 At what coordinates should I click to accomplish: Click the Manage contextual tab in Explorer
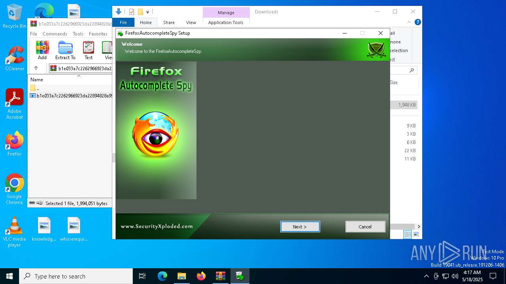(x=226, y=13)
